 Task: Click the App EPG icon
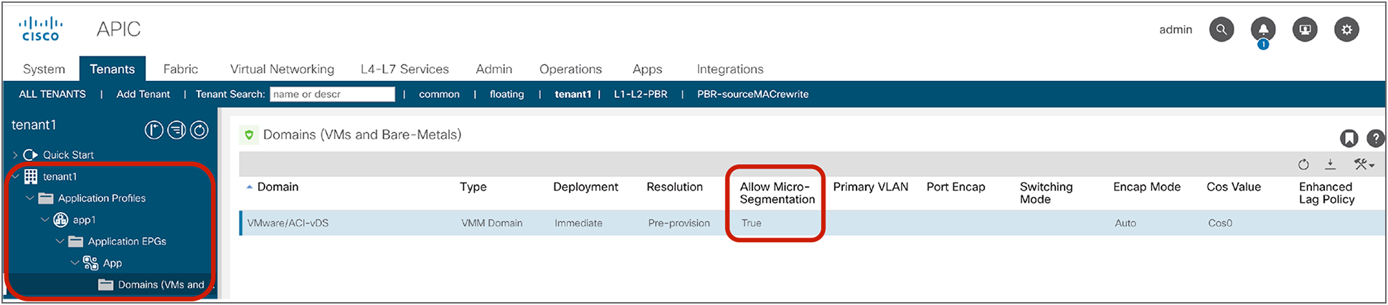pos(90,263)
